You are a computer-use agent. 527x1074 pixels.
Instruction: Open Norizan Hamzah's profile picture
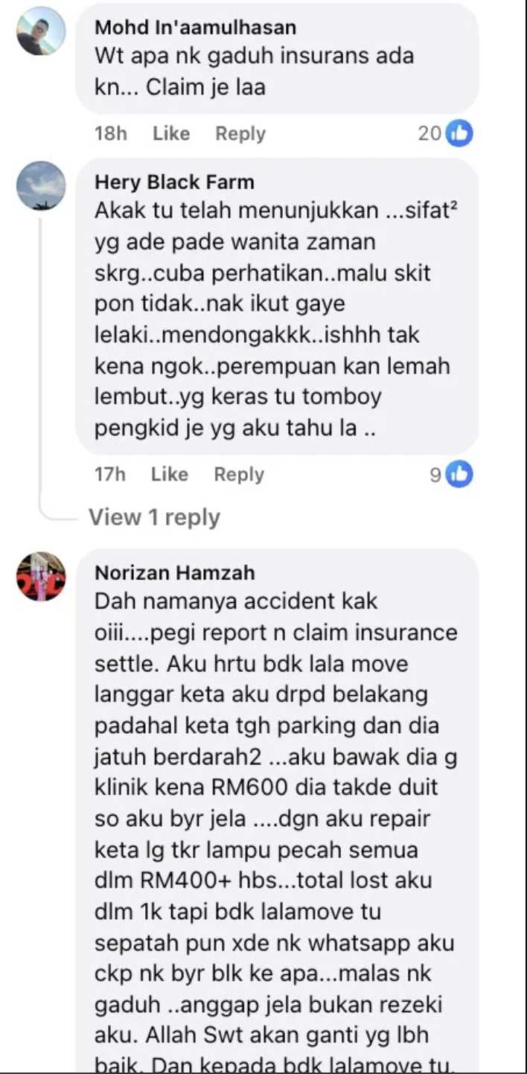pyautogui.click(x=41, y=576)
